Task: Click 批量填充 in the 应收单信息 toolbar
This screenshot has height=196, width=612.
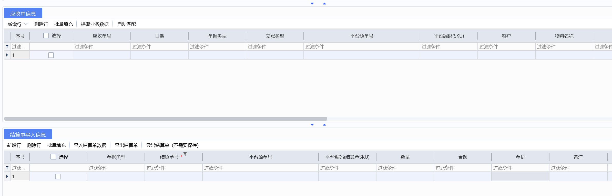Action: click(64, 24)
